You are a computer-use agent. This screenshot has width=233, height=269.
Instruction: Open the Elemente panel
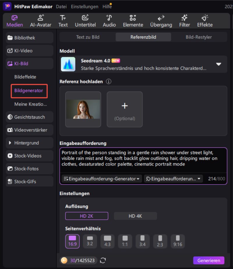[133, 21]
